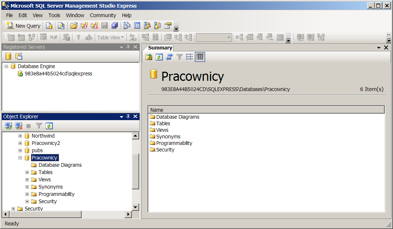Expand the pubs database node
393x229 pixels.
click(x=20, y=151)
